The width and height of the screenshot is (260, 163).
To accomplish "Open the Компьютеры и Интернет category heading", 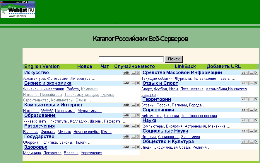I will (x=54, y=105).
